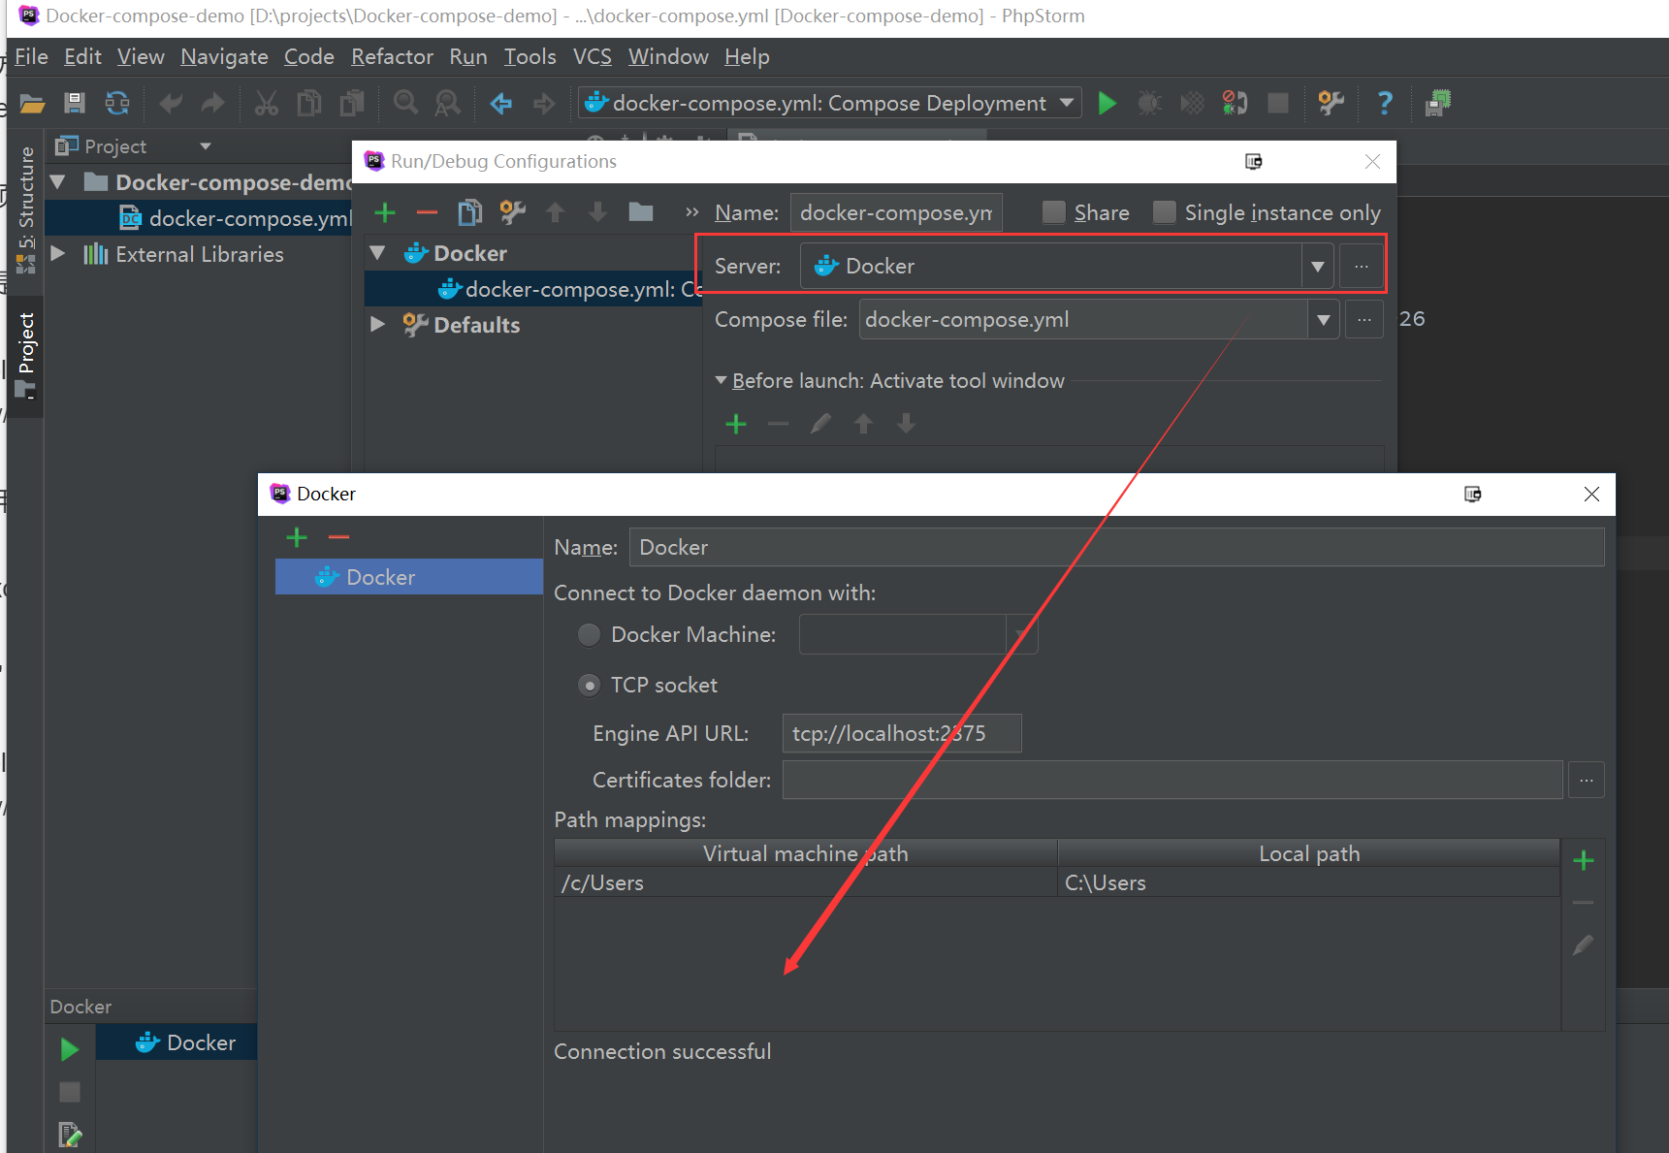Image resolution: width=1669 pixels, height=1153 pixels.
Task: Browse for Certificates folder with ellipsis button
Action: point(1586,780)
